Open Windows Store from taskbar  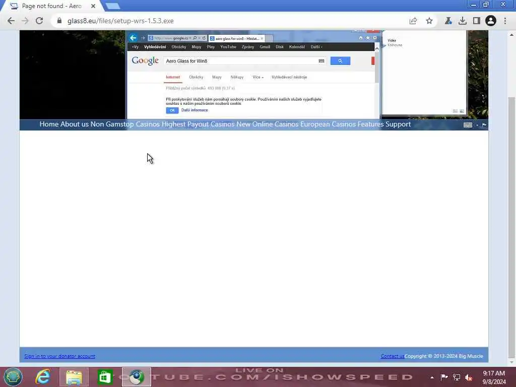pos(105,377)
